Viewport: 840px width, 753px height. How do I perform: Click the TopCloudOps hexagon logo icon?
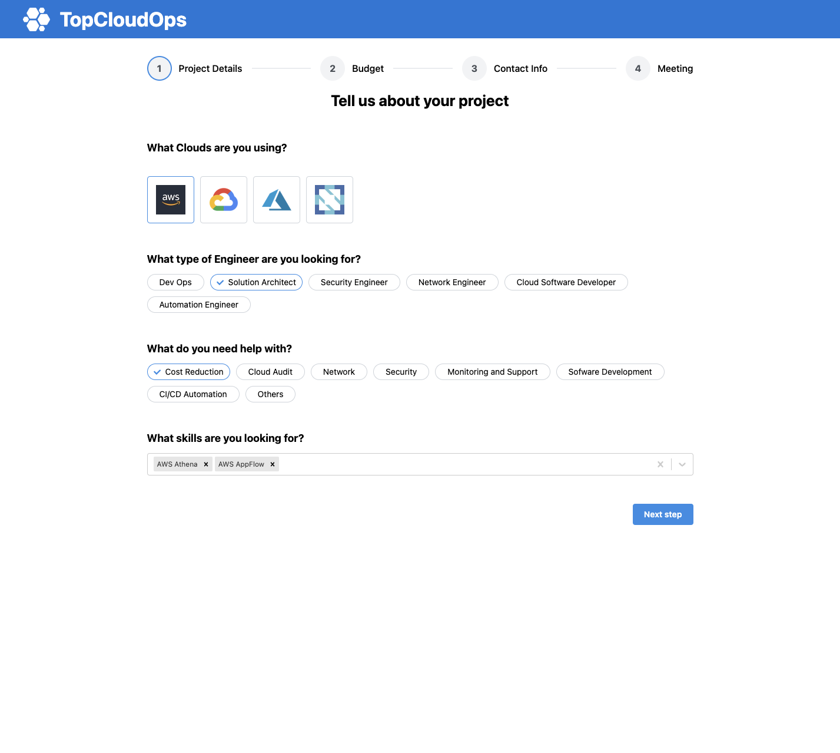tap(35, 18)
